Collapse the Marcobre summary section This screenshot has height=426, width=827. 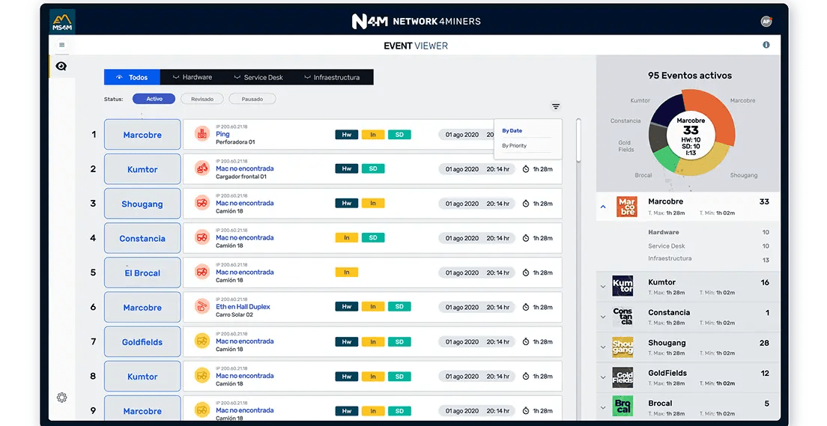603,207
